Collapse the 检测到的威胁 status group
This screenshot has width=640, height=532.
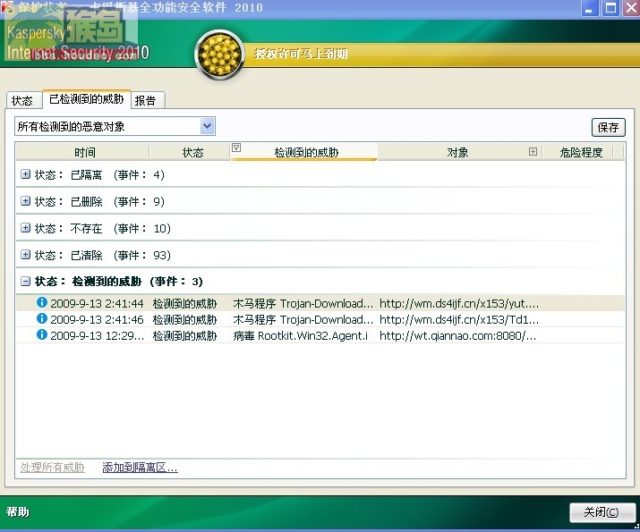pyautogui.click(x=25, y=282)
